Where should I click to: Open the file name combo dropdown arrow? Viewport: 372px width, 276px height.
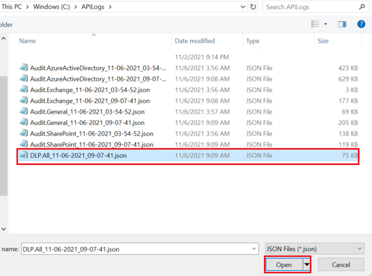(254, 249)
